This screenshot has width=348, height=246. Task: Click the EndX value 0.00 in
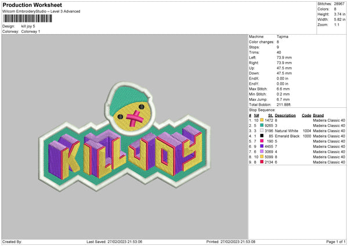[282, 78]
